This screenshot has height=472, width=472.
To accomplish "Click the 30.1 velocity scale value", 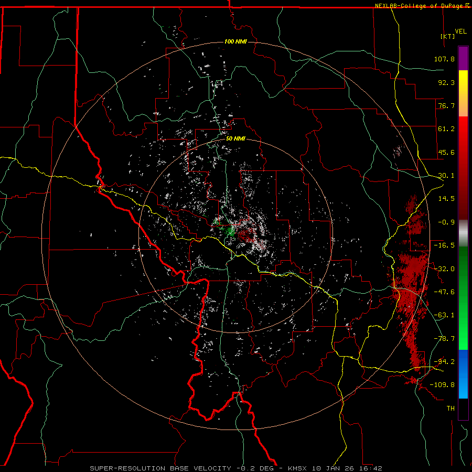I will [446, 176].
